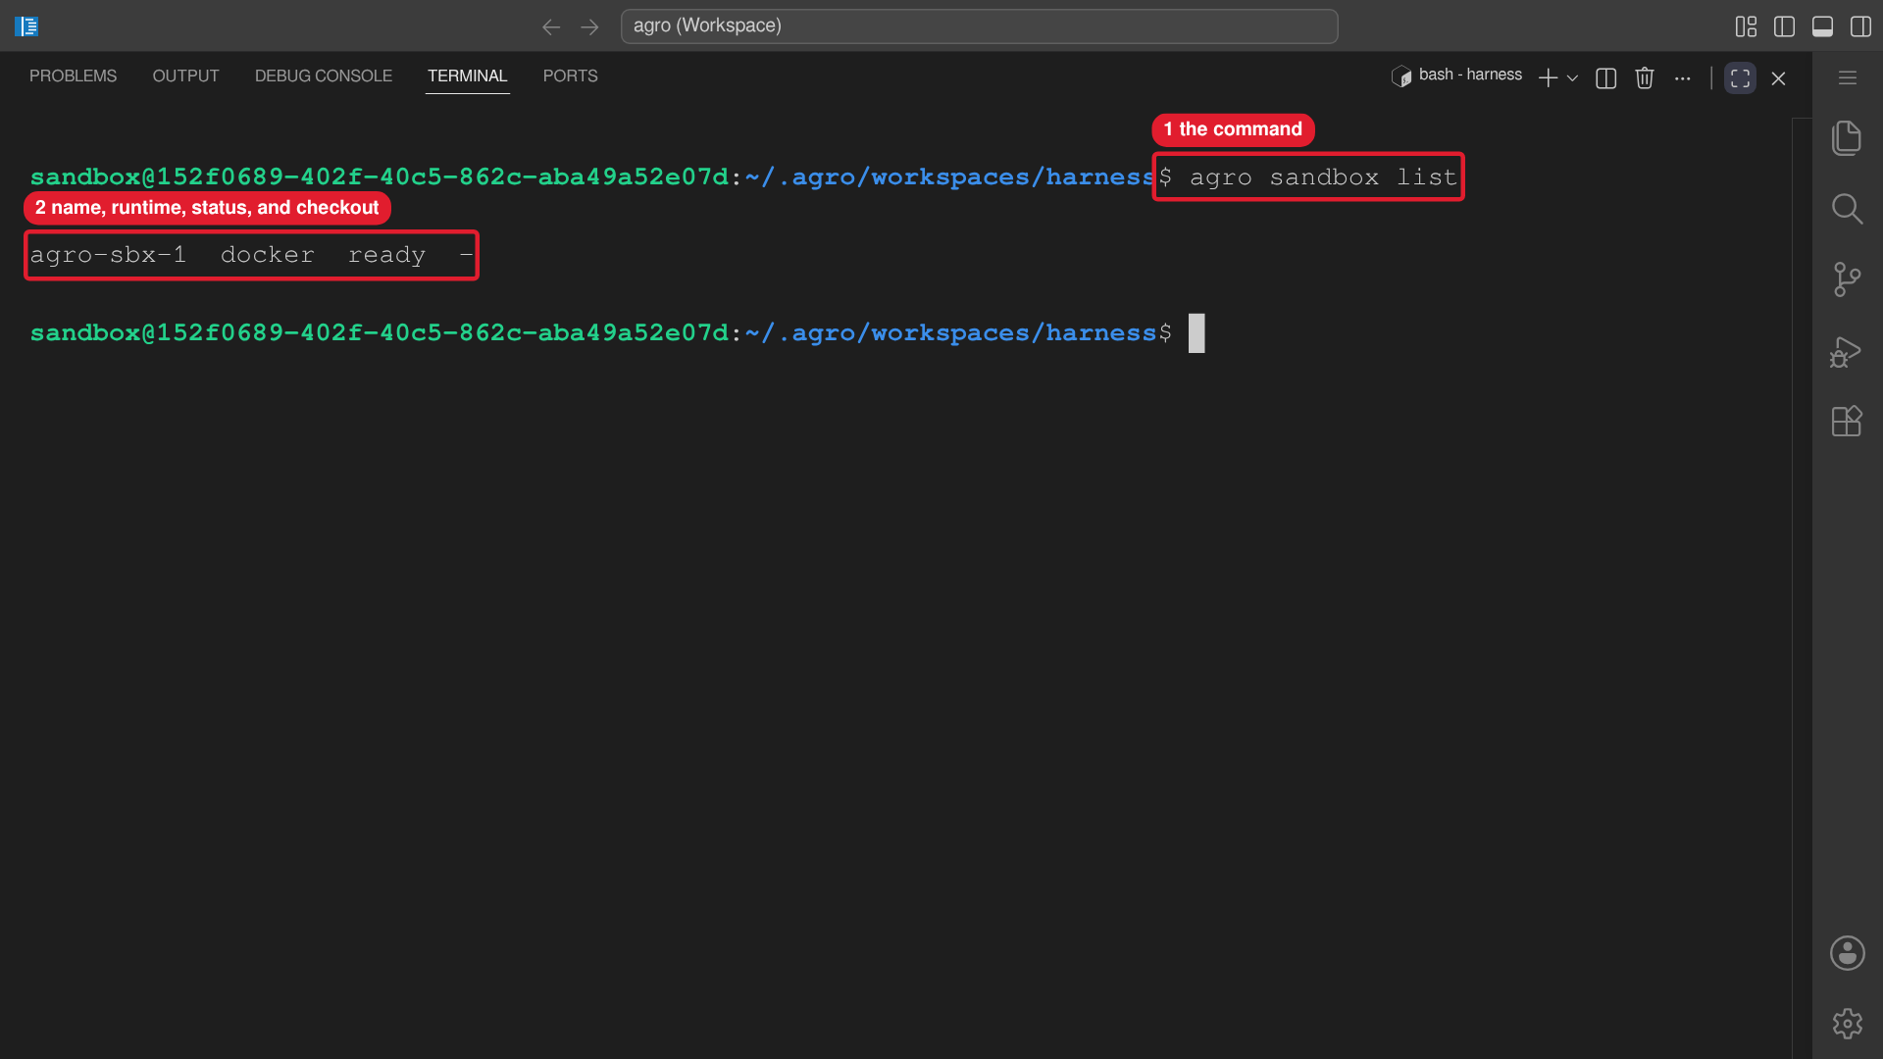Open the Manage settings gear
This screenshot has height=1059, width=1883.
(1847, 1024)
